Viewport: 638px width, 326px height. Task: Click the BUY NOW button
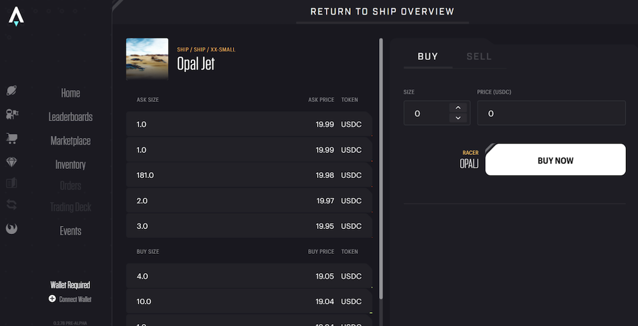pyautogui.click(x=556, y=159)
